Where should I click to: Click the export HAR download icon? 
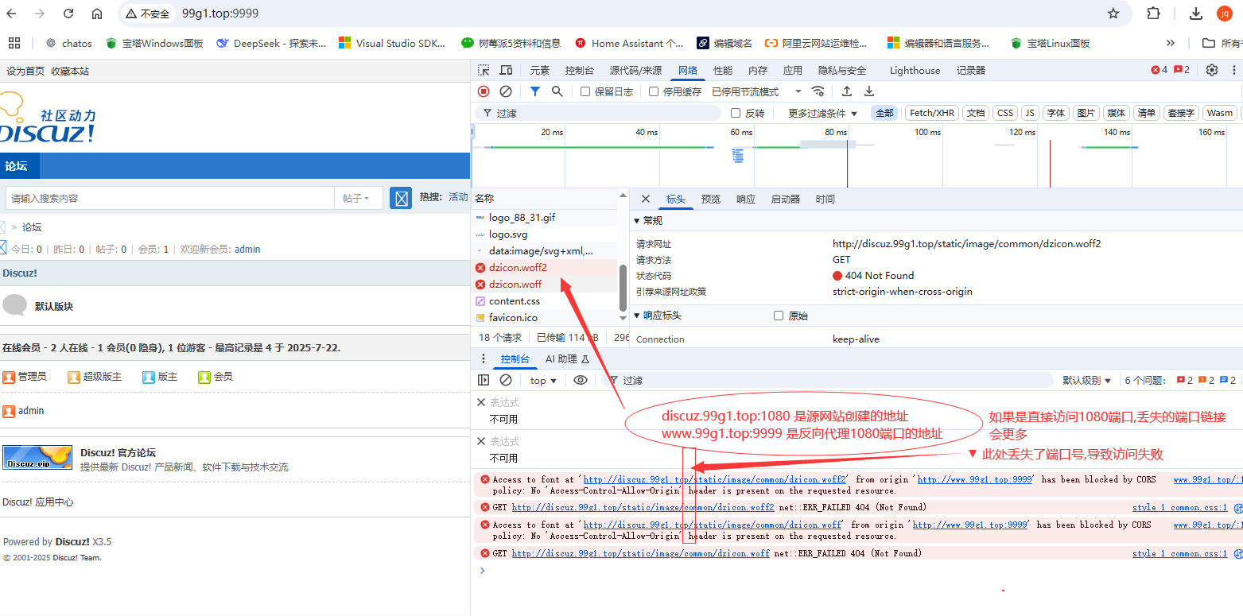pyautogui.click(x=869, y=91)
